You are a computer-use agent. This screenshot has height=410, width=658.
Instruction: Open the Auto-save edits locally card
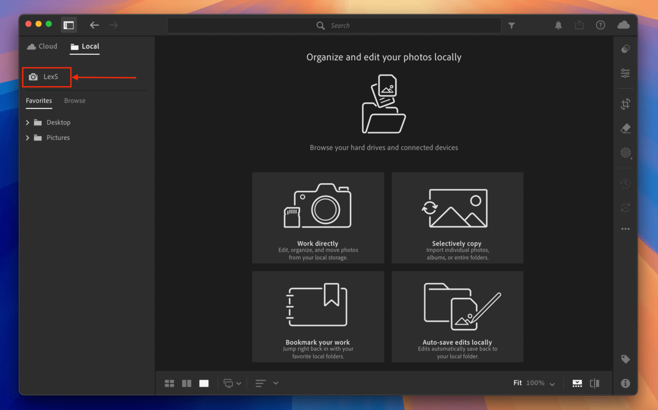457,317
